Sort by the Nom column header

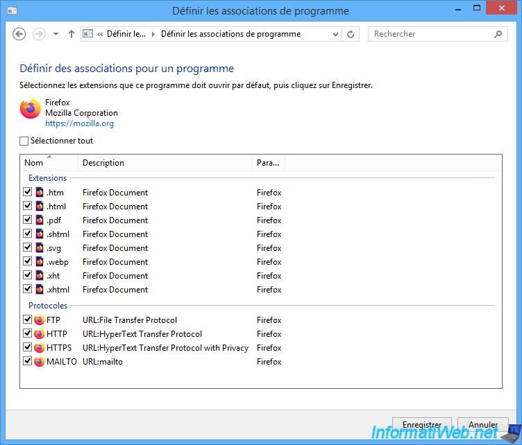pyautogui.click(x=49, y=163)
